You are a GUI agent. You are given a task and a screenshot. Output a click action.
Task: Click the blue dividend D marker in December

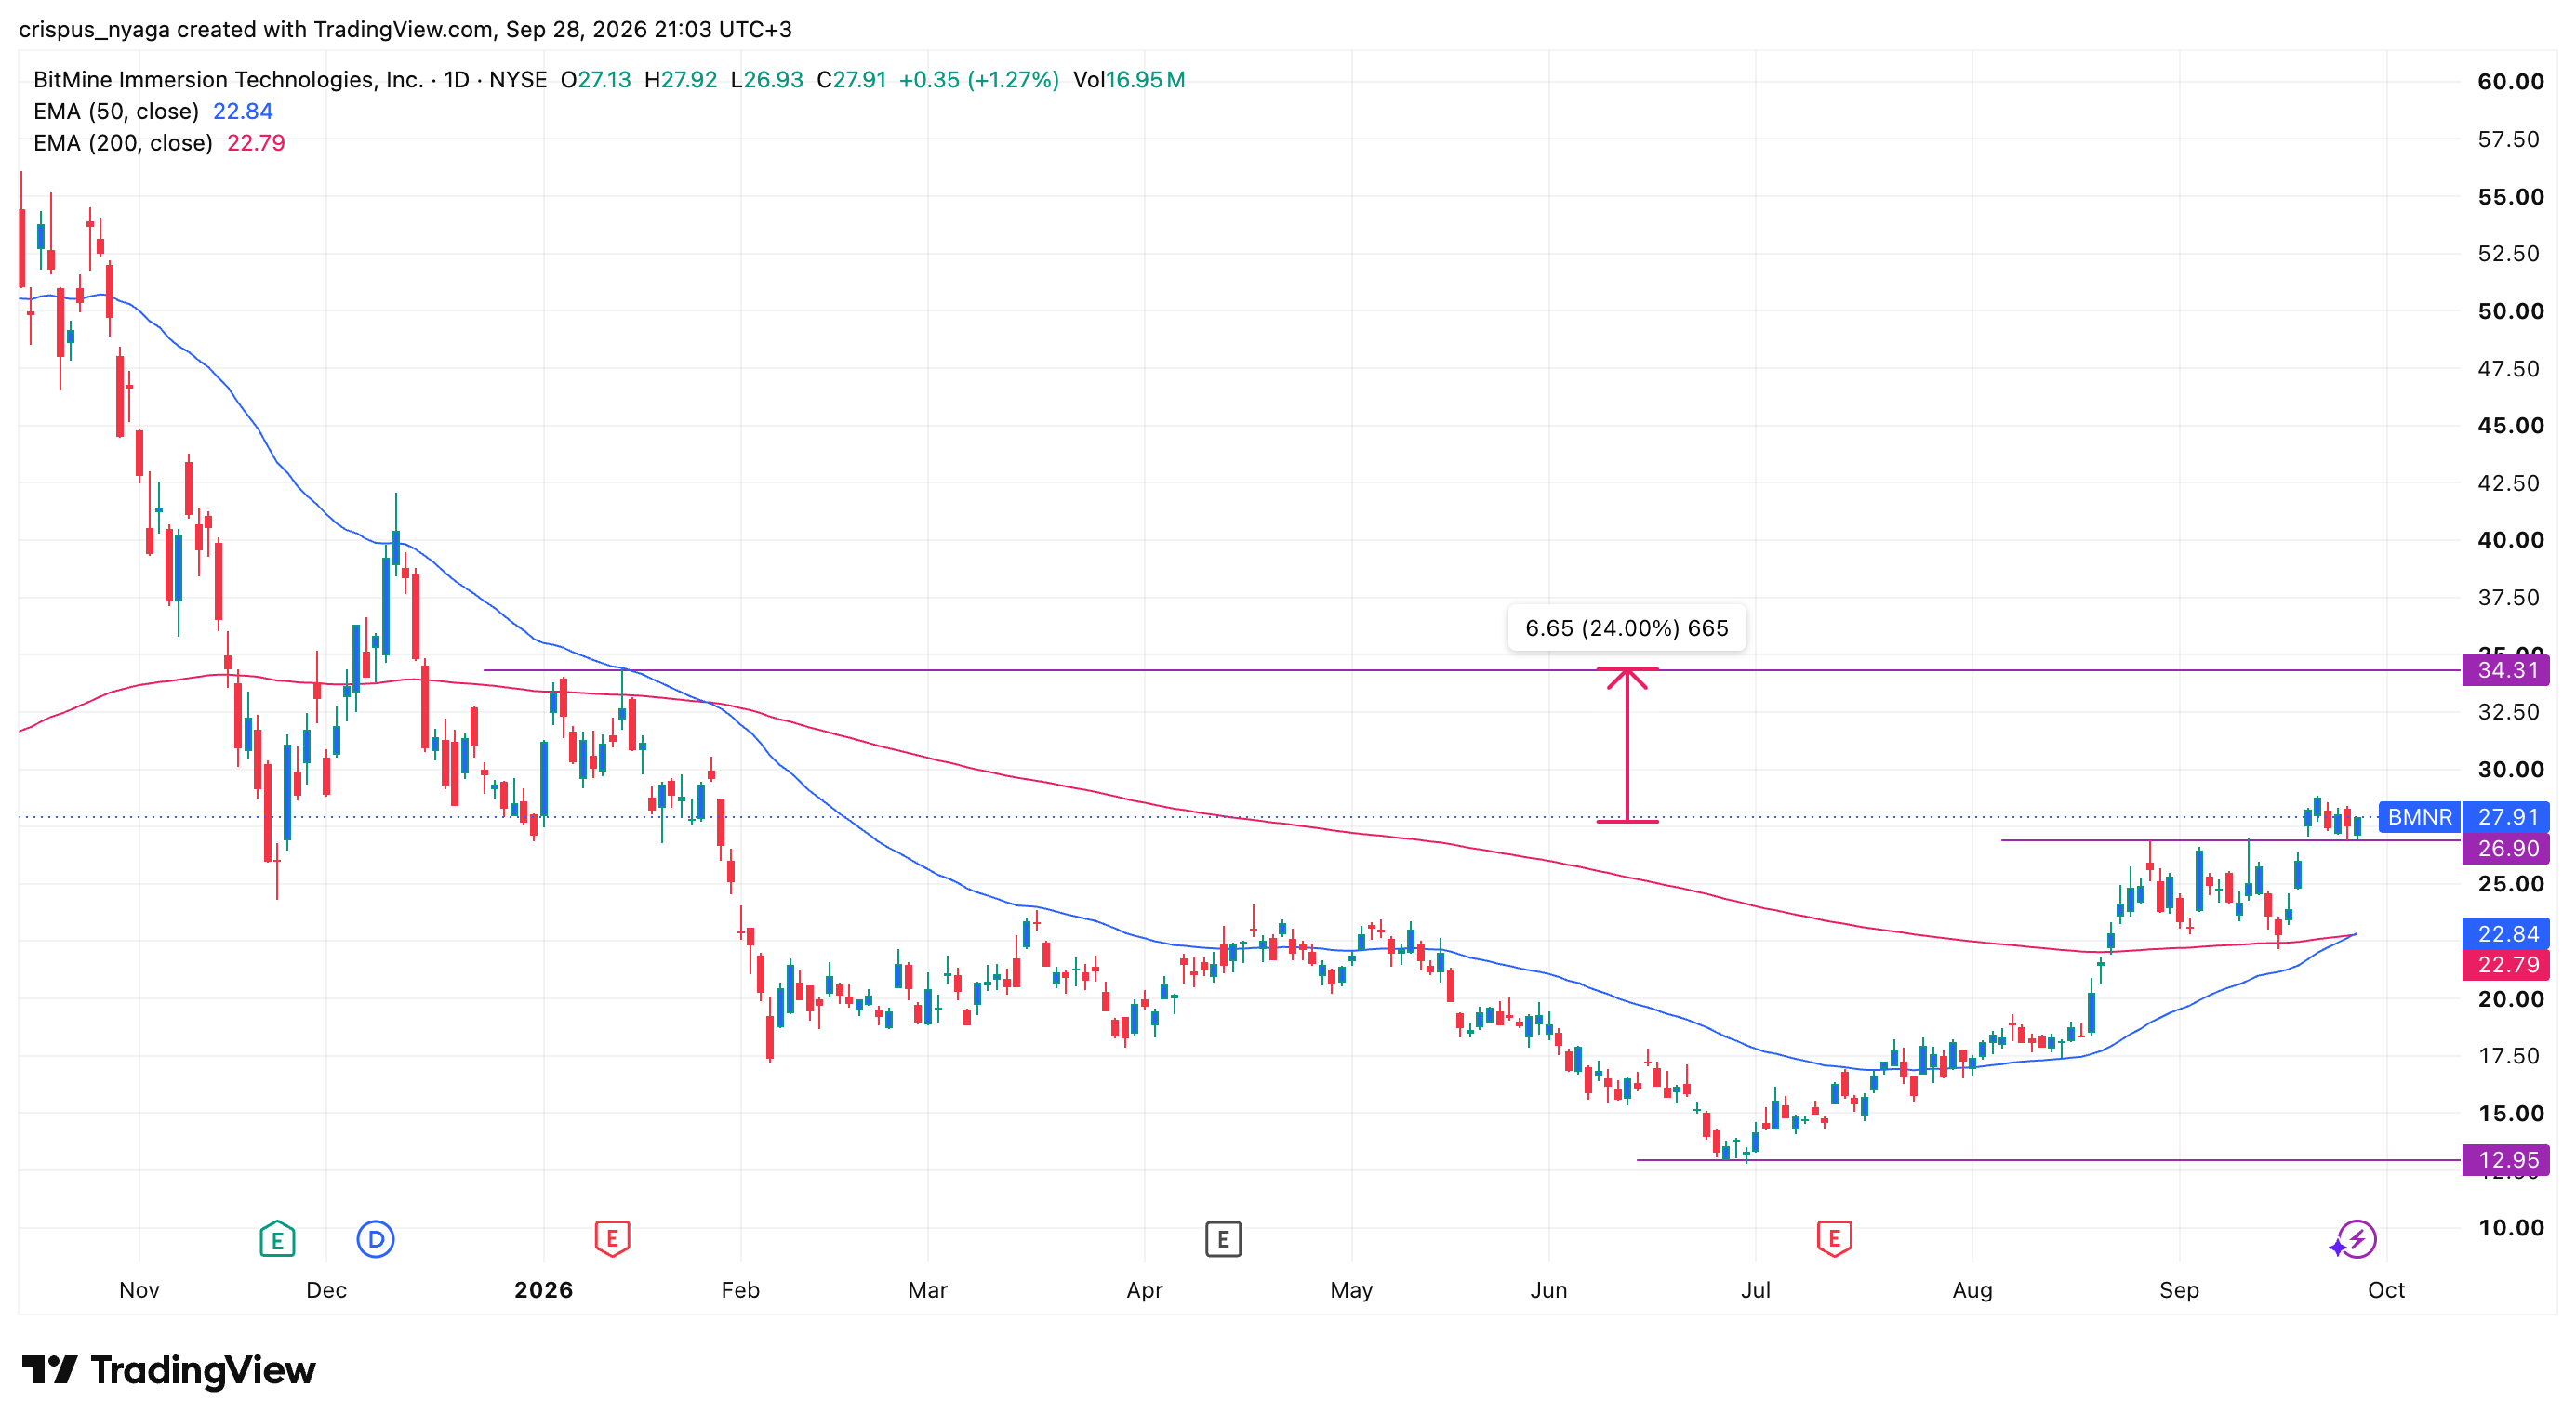[375, 1239]
